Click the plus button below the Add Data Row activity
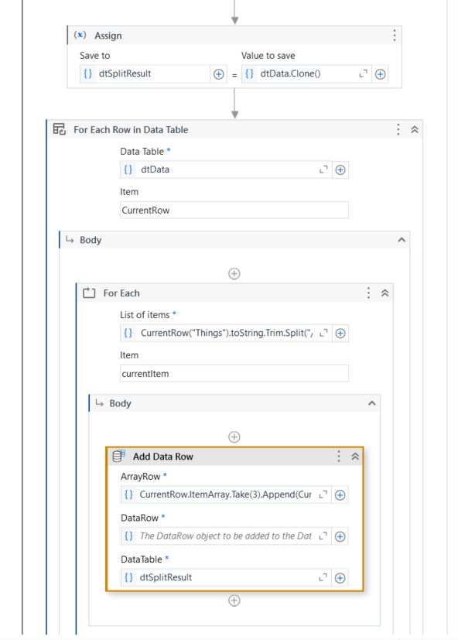 click(x=234, y=601)
